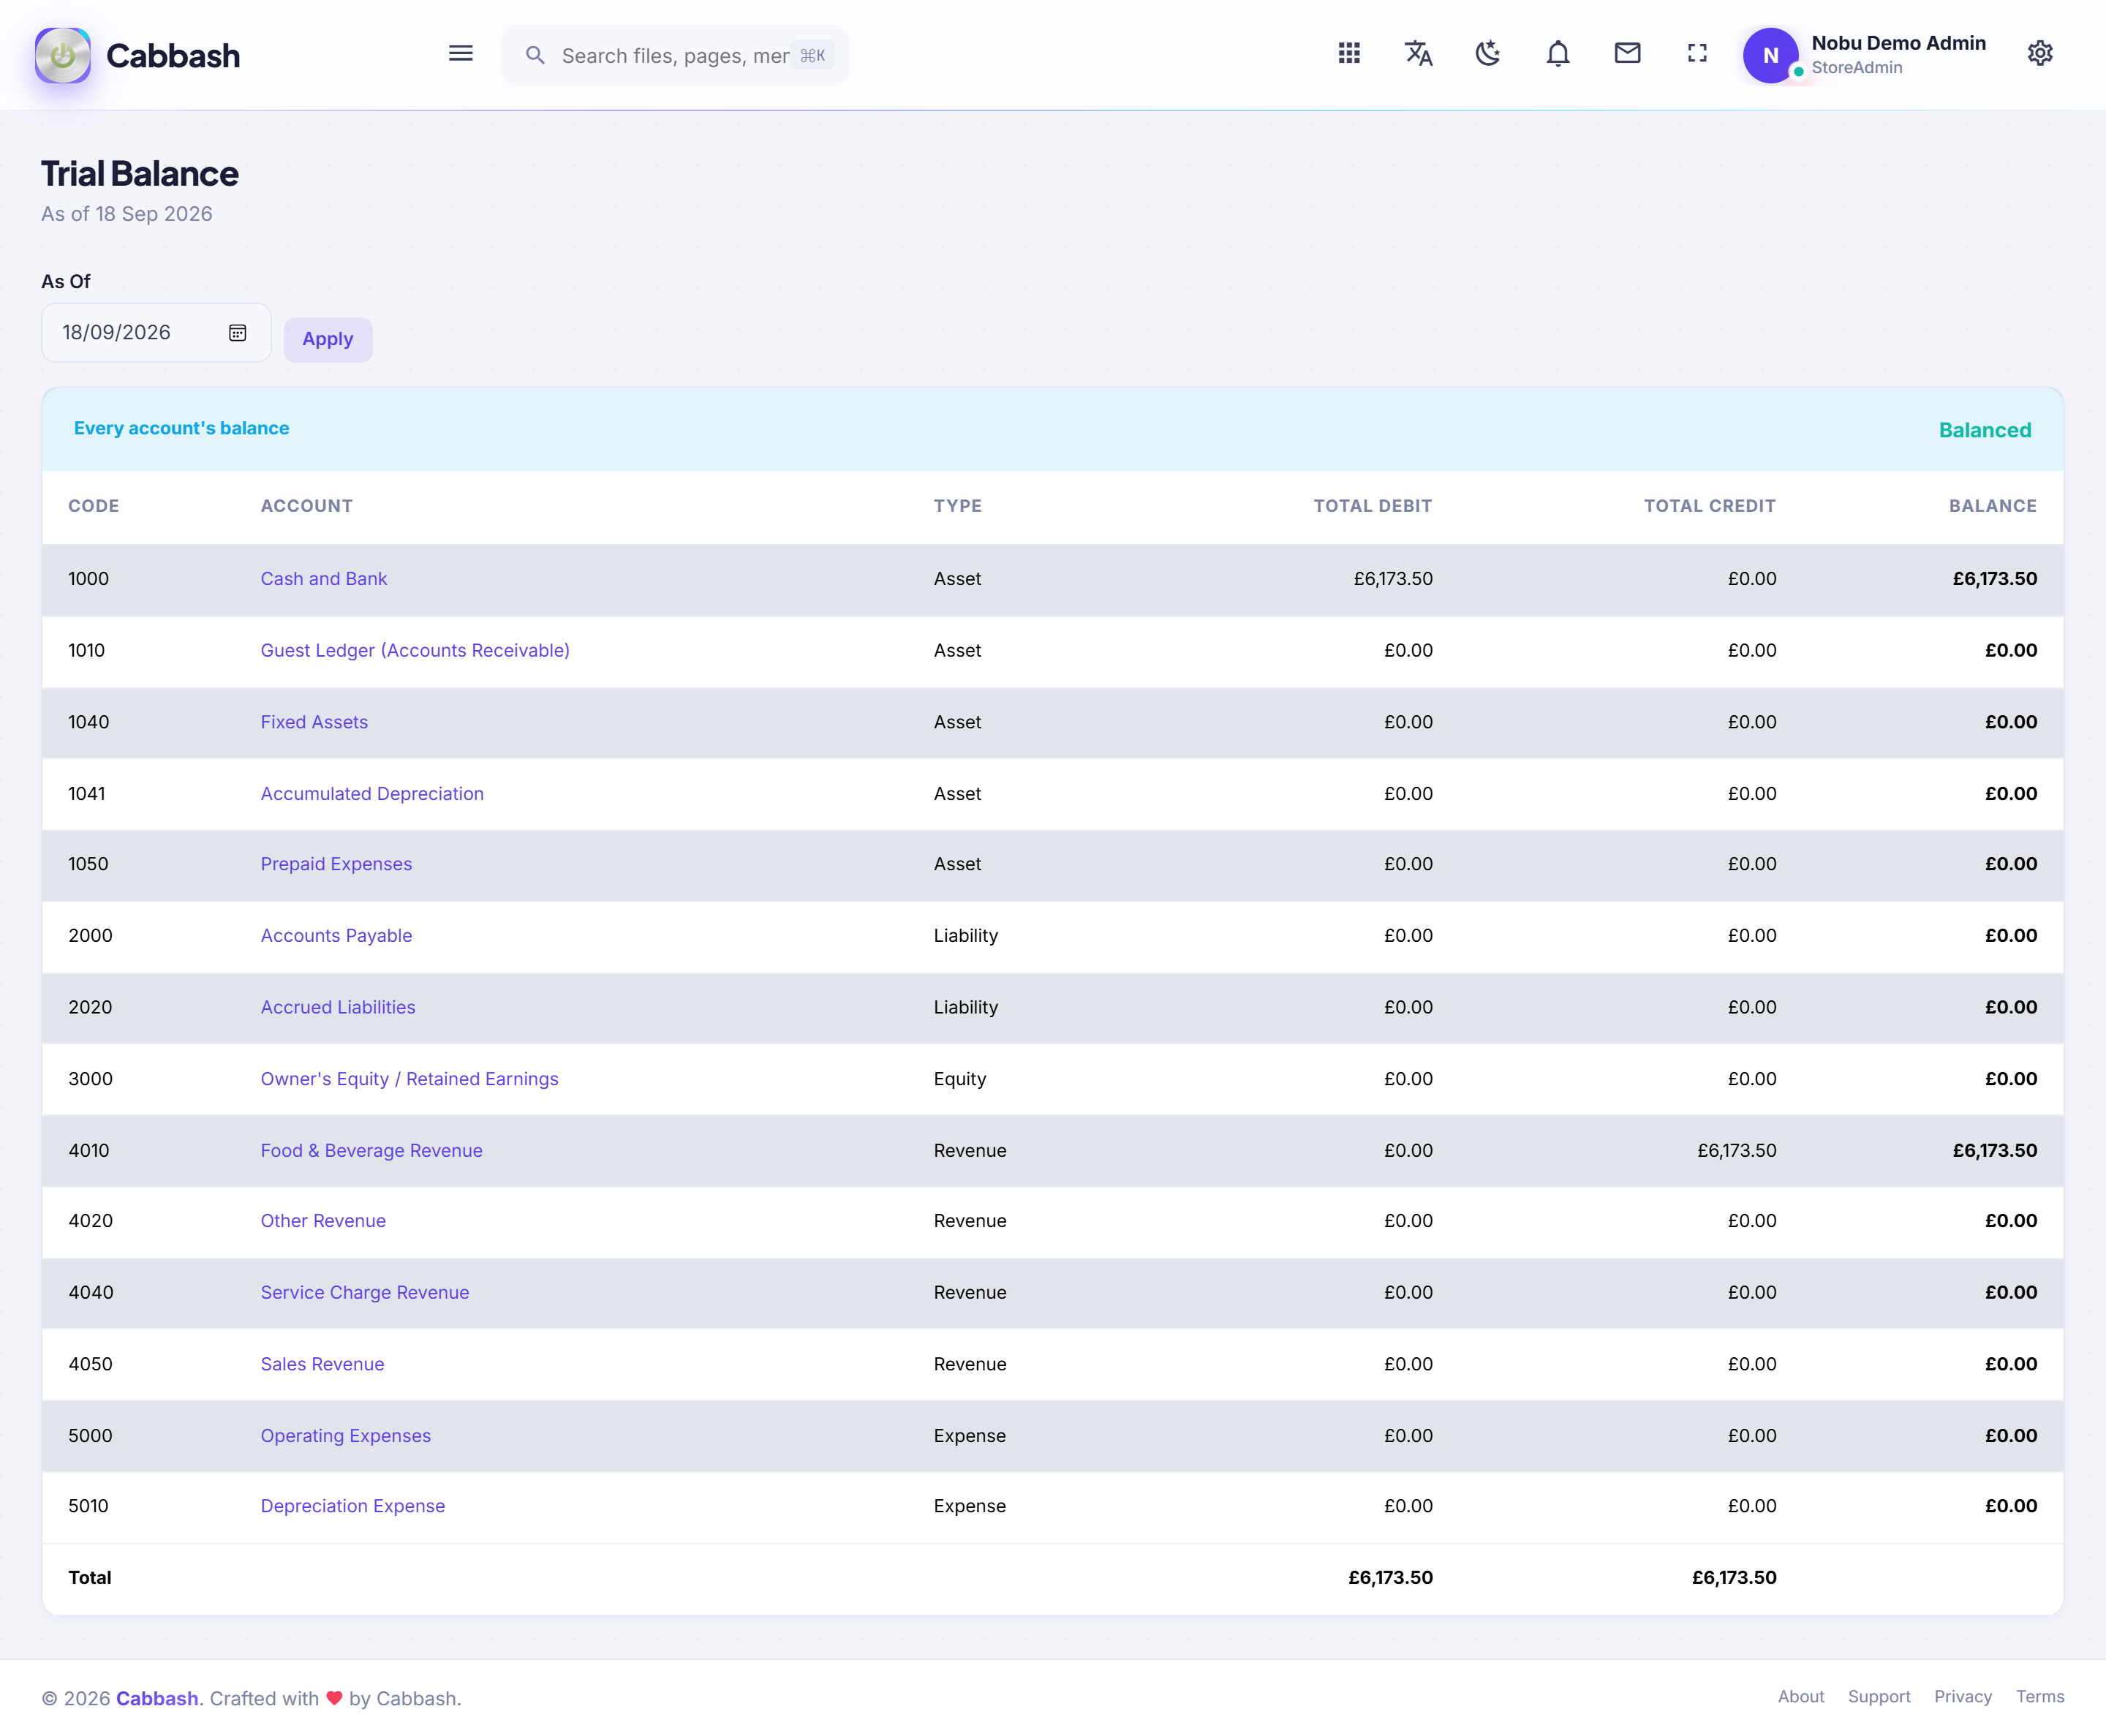Open Food & Beverage Revenue account

371,1150
